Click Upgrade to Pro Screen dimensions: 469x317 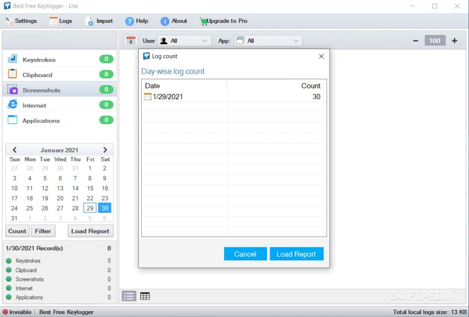223,21
